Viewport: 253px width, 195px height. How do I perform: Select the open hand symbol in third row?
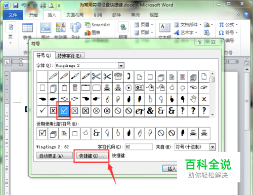[193, 99]
